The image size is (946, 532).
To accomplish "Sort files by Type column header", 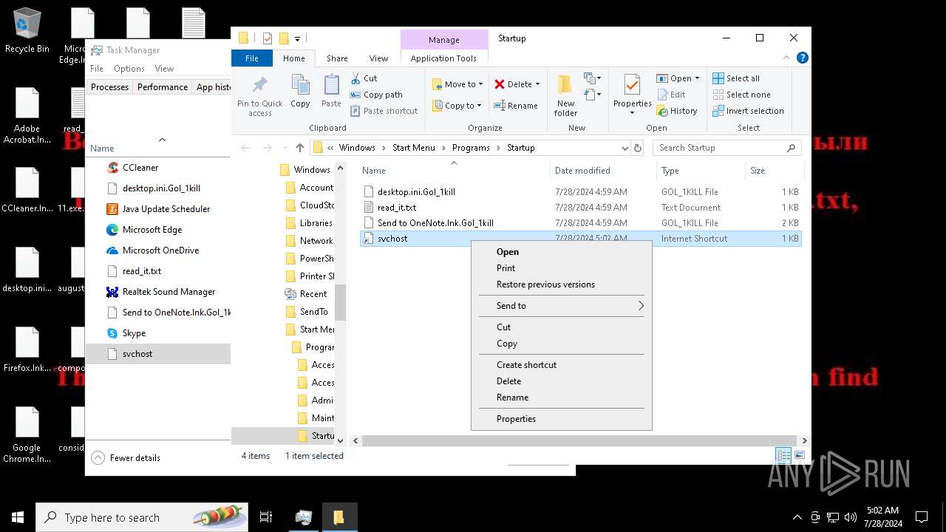I will click(x=701, y=171).
